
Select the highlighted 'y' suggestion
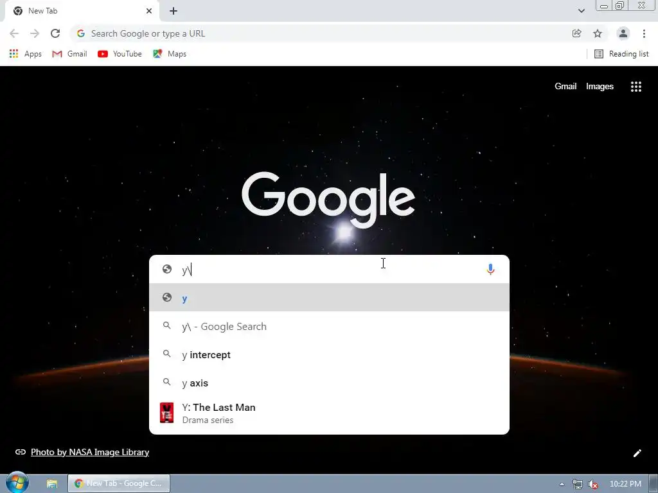click(330, 297)
